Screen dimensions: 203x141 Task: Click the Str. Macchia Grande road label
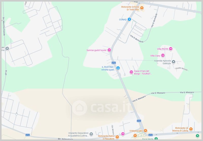pyautogui.click(x=4, y=26)
